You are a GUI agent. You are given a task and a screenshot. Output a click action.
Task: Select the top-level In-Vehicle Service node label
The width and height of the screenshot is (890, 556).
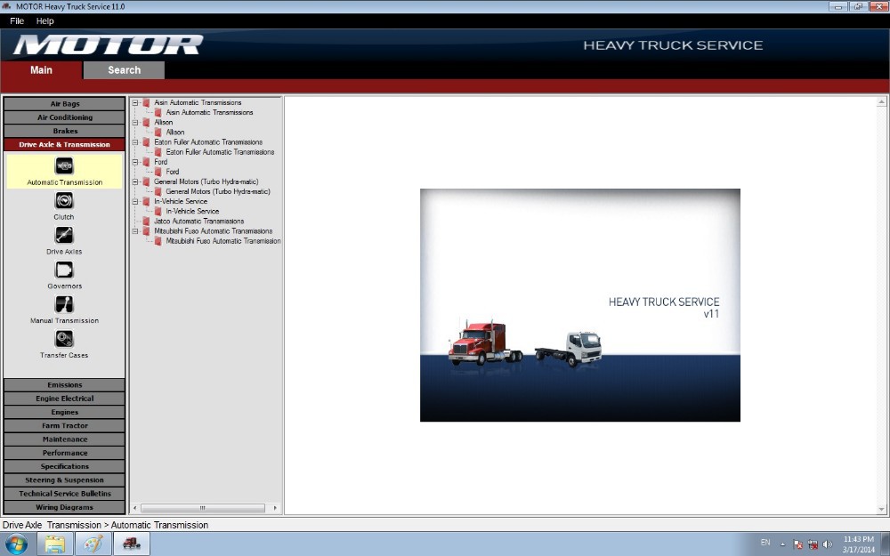(181, 201)
